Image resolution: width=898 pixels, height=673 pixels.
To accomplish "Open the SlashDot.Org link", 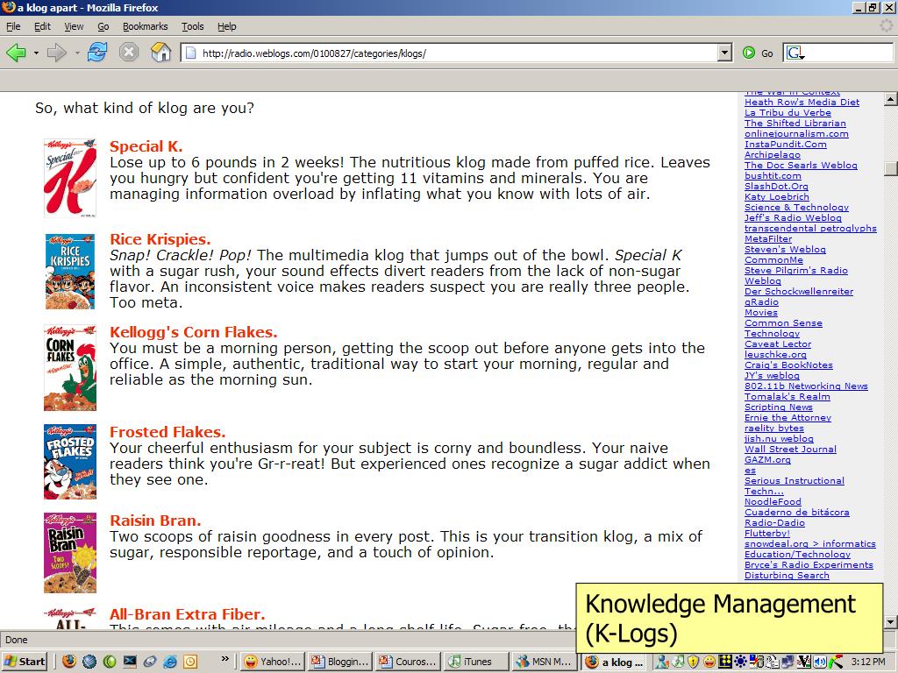I will coord(776,187).
